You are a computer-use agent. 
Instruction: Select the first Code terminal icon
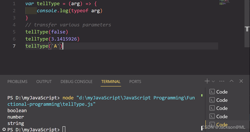[x=212, y=92]
